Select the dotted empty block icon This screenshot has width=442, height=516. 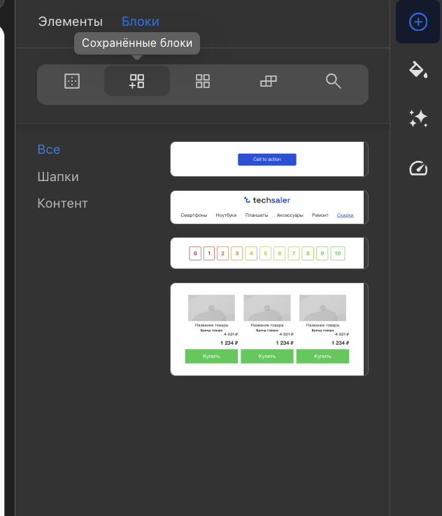(72, 81)
